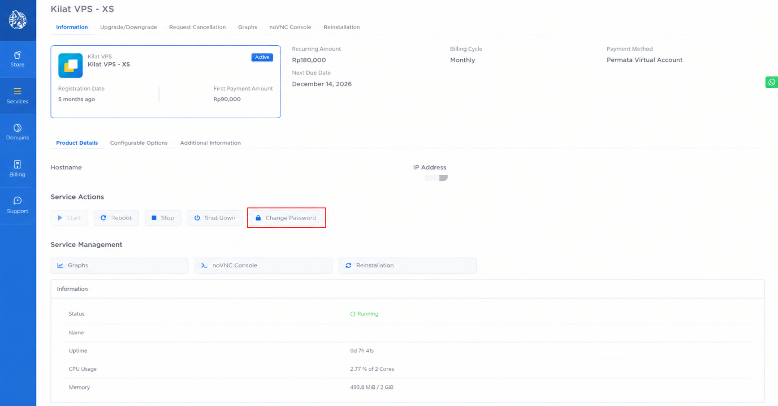
Task: Go to Domains in the sidebar
Action: (x=17, y=132)
